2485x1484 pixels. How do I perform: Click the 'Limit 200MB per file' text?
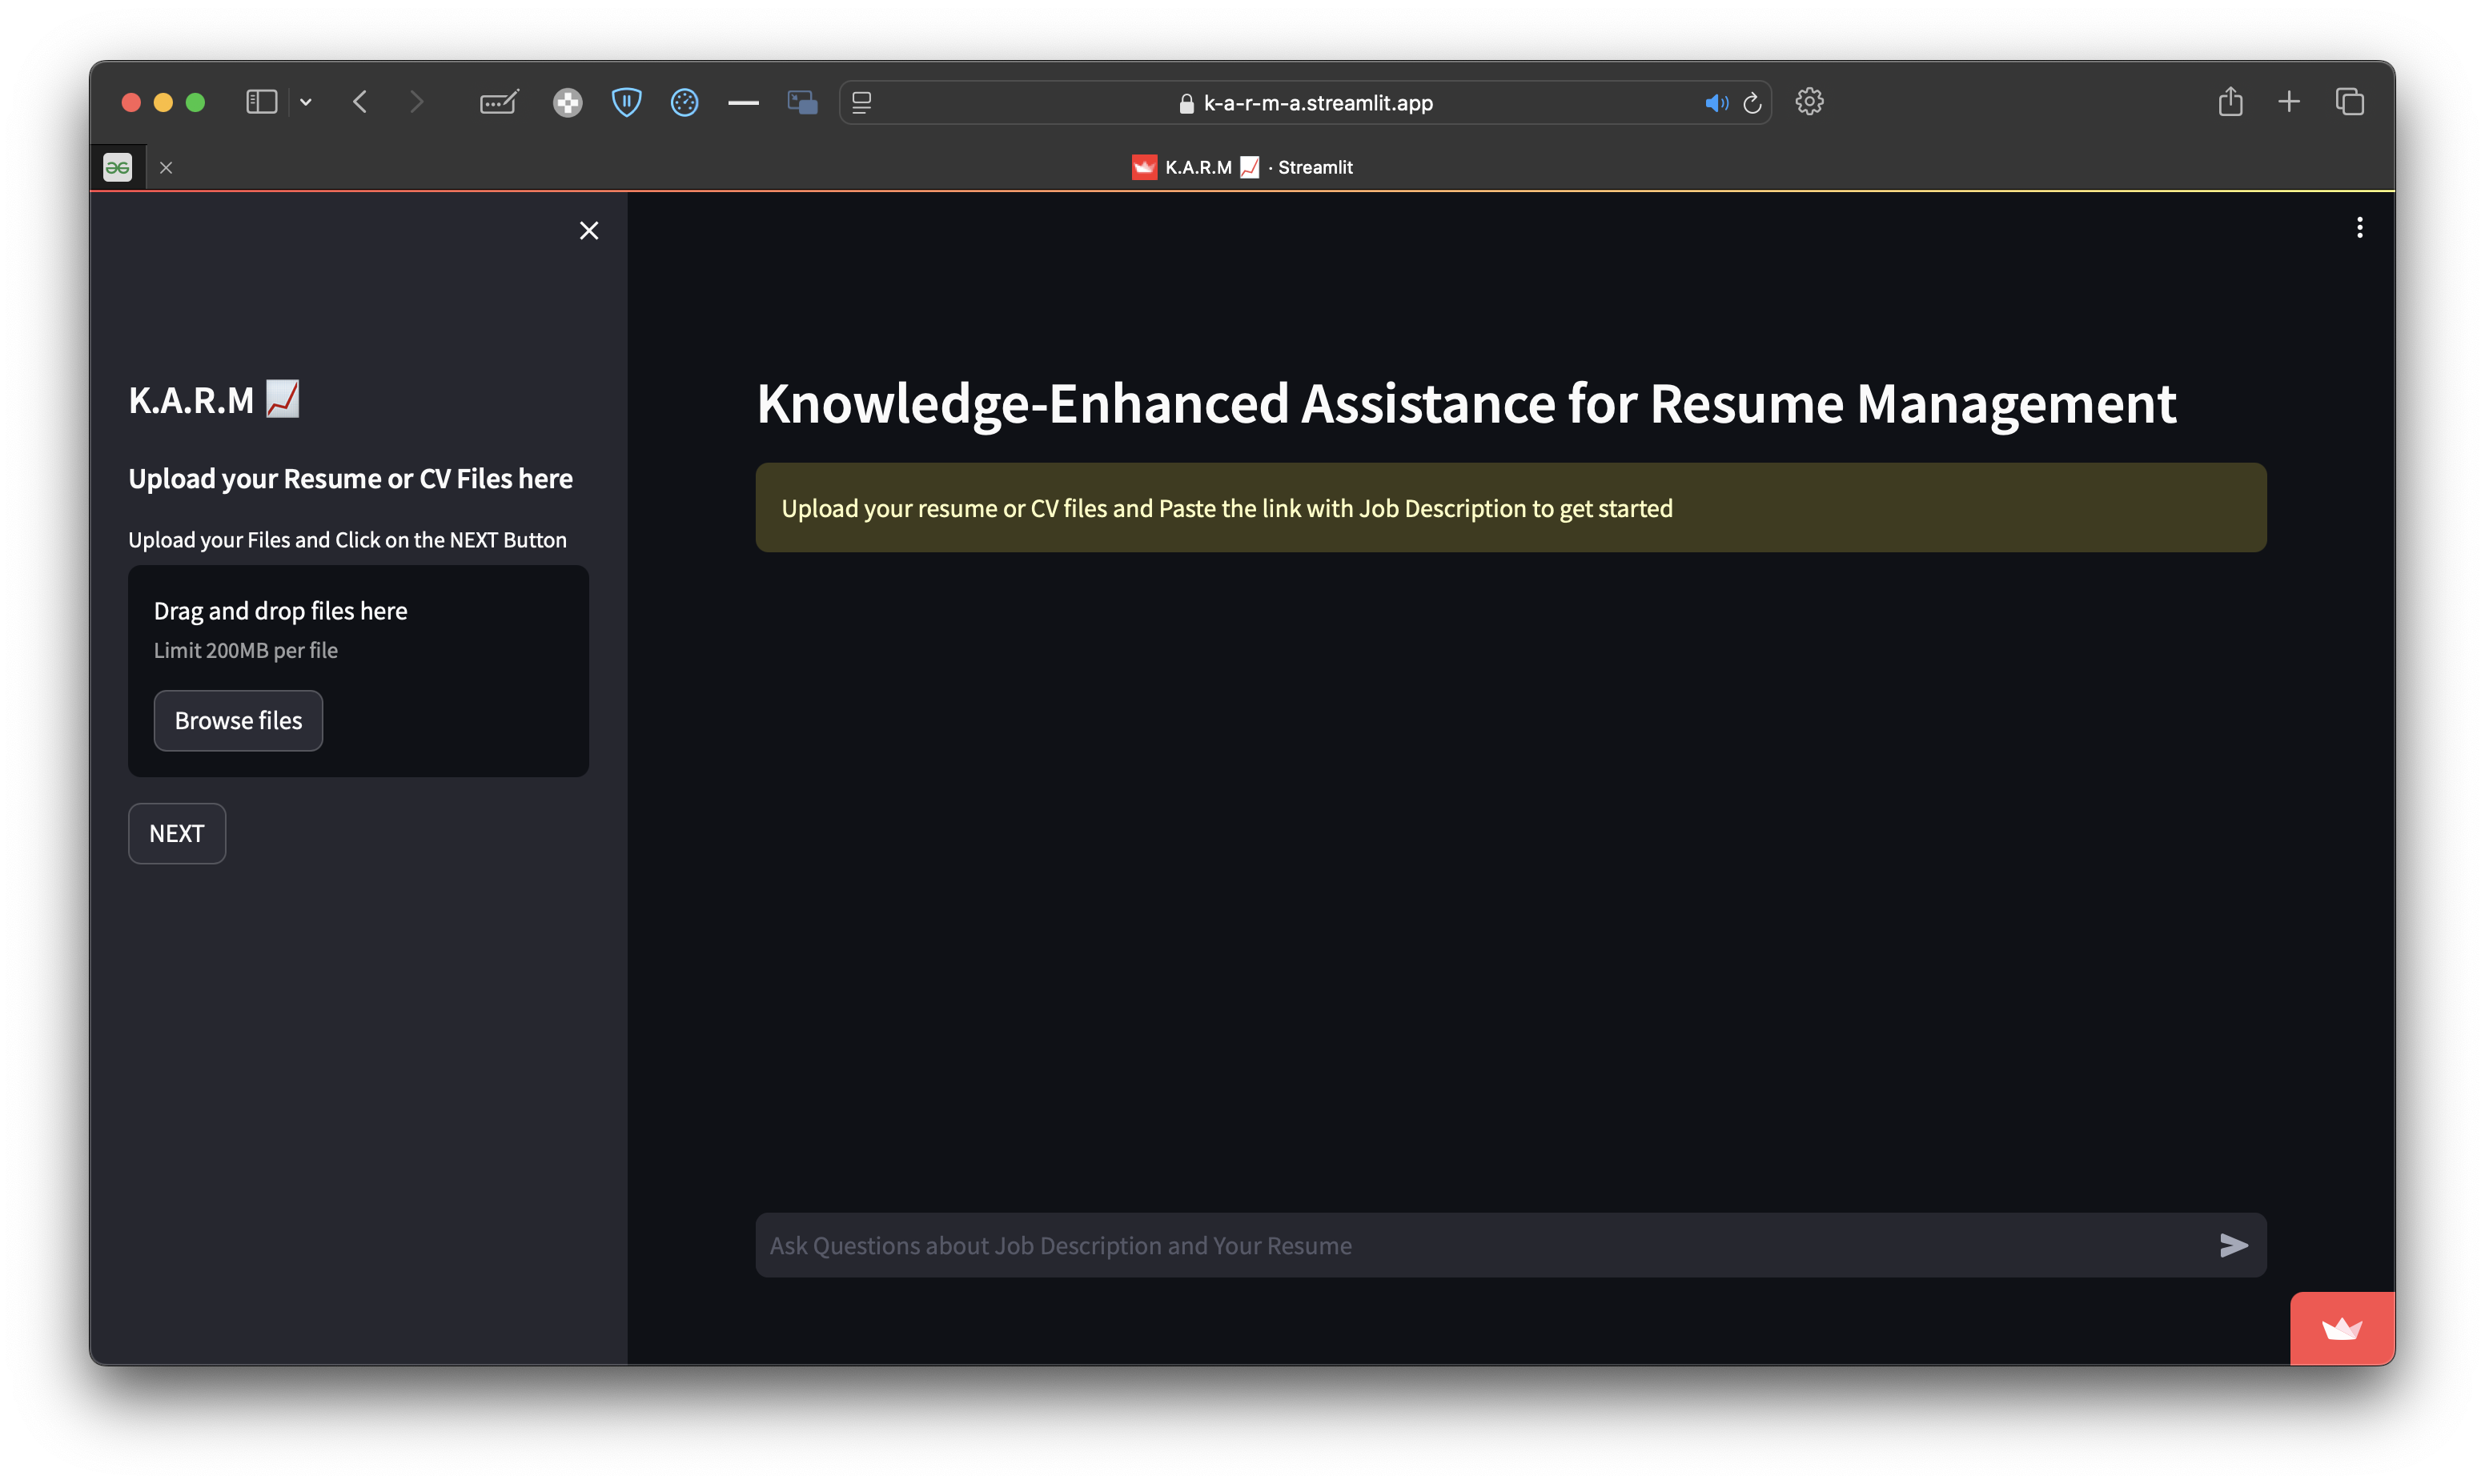(246, 650)
